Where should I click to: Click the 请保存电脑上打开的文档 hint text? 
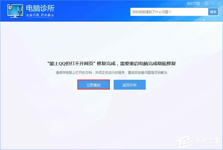click(x=111, y=73)
